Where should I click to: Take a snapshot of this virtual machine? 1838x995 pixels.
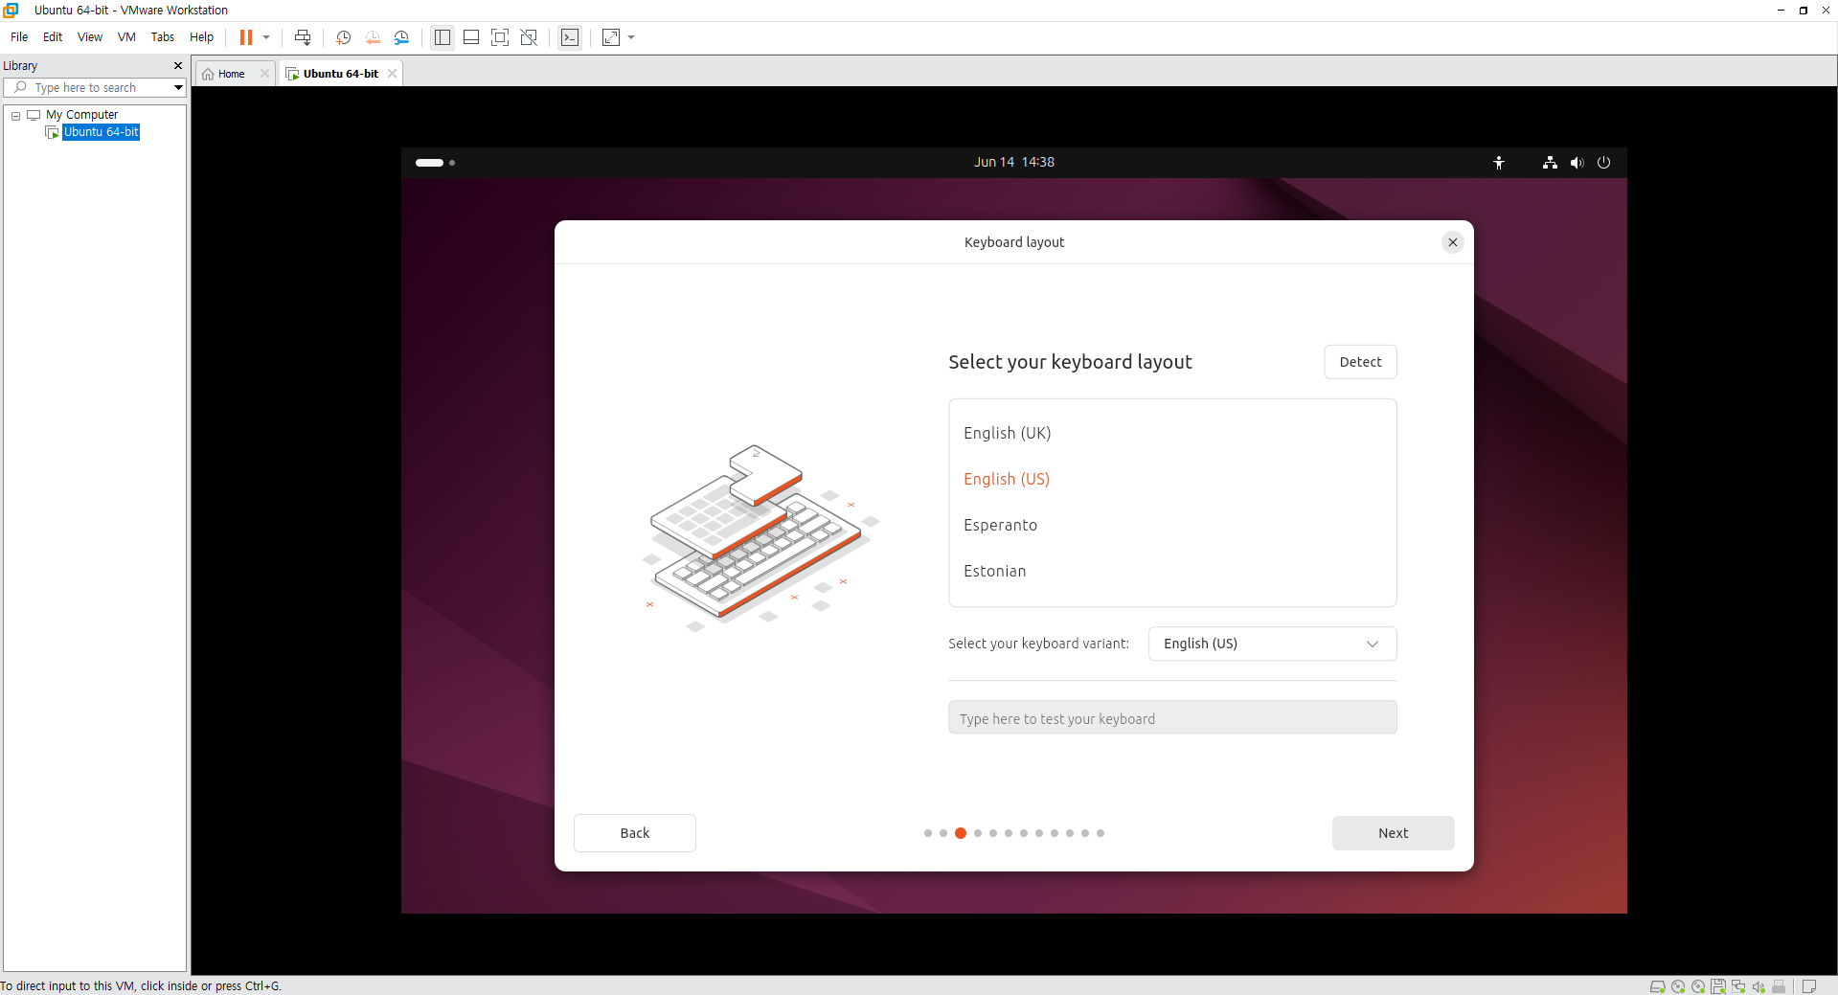coord(343,37)
